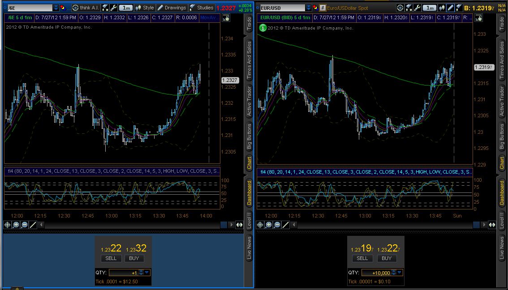Click hand-pointer icon on /6E chart header

226,18
